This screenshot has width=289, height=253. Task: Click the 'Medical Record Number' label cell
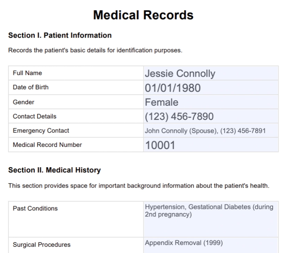tap(76, 145)
